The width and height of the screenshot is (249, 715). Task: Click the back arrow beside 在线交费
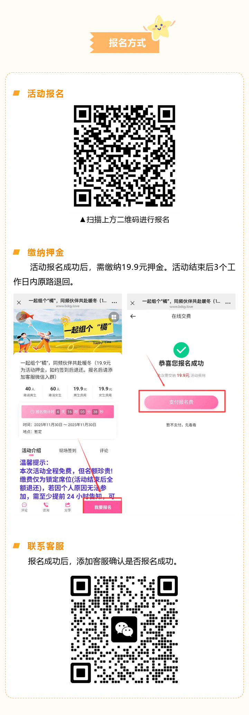tap(133, 316)
